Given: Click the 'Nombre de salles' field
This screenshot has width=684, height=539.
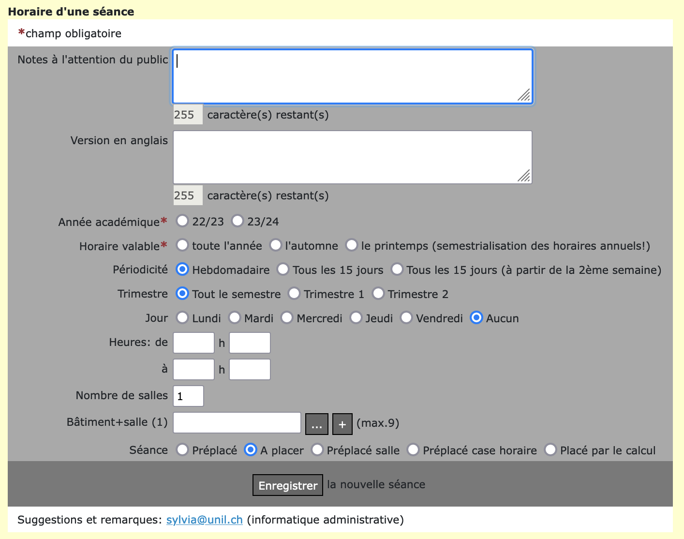Looking at the screenshot, I should 188,396.
